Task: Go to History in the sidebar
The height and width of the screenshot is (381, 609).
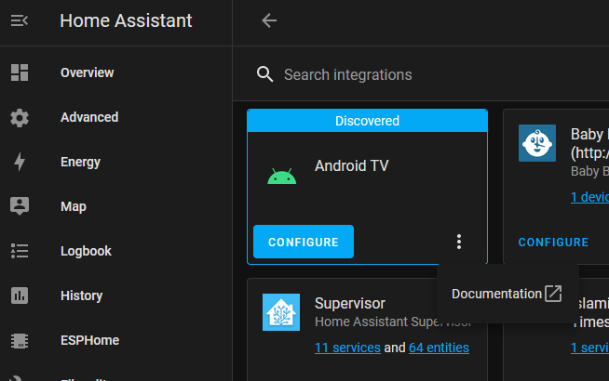Action: point(82,296)
